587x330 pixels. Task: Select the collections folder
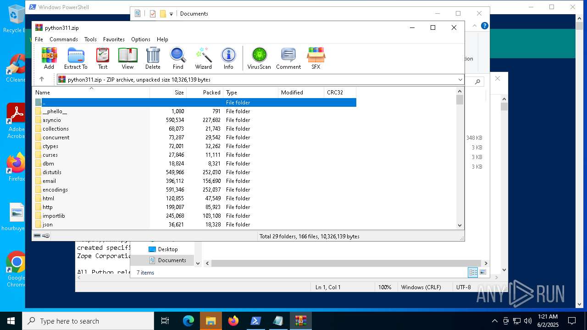click(195, 129)
